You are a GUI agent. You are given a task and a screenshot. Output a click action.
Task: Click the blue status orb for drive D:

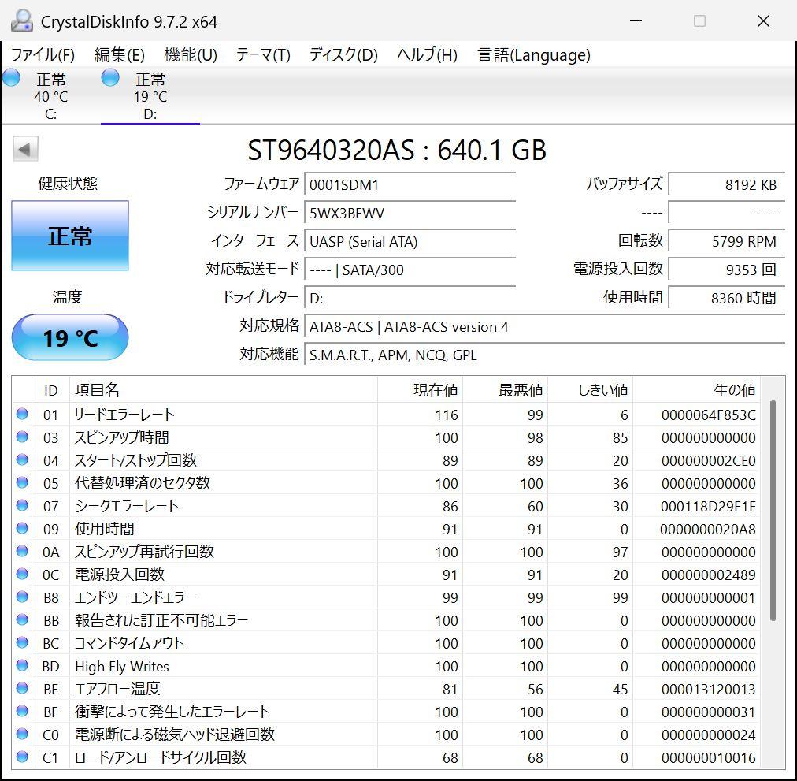110,78
